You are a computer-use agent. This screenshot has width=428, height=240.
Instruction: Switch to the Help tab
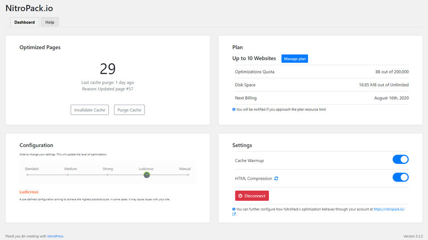[49, 22]
